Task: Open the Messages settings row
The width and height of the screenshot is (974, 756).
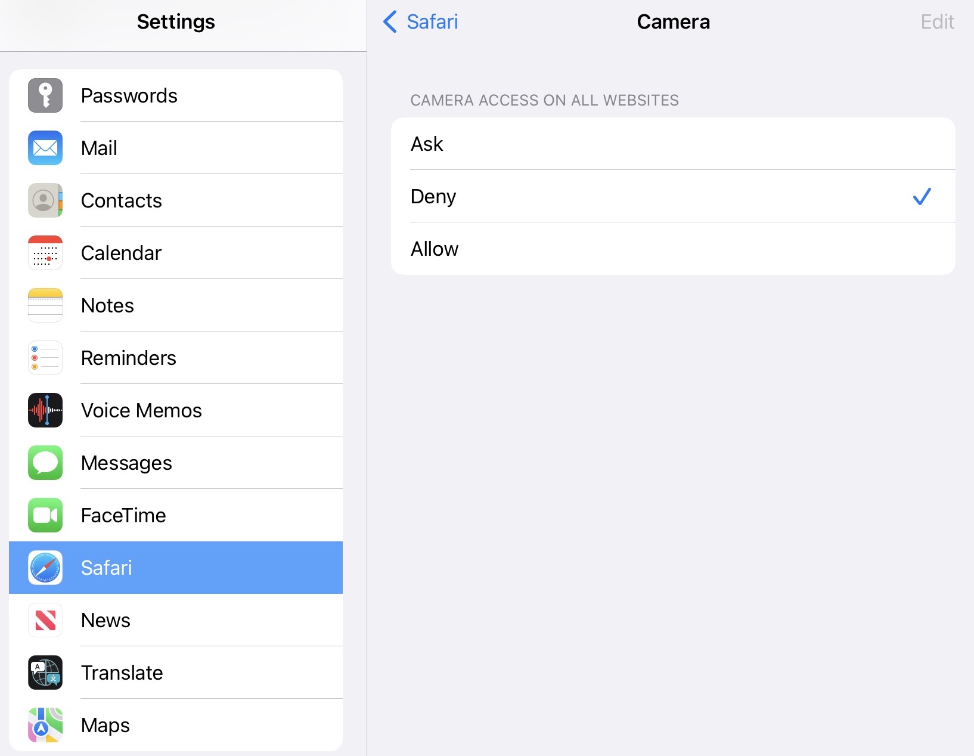Action: [176, 463]
